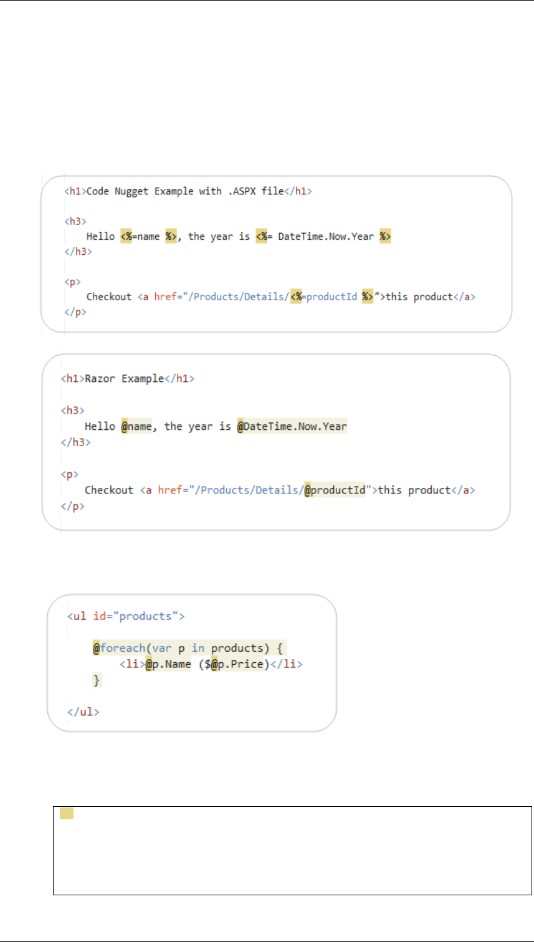Image resolution: width=534 pixels, height=942 pixels.
Task: Click the @DateTime.Now.Year expression
Action: [292, 426]
